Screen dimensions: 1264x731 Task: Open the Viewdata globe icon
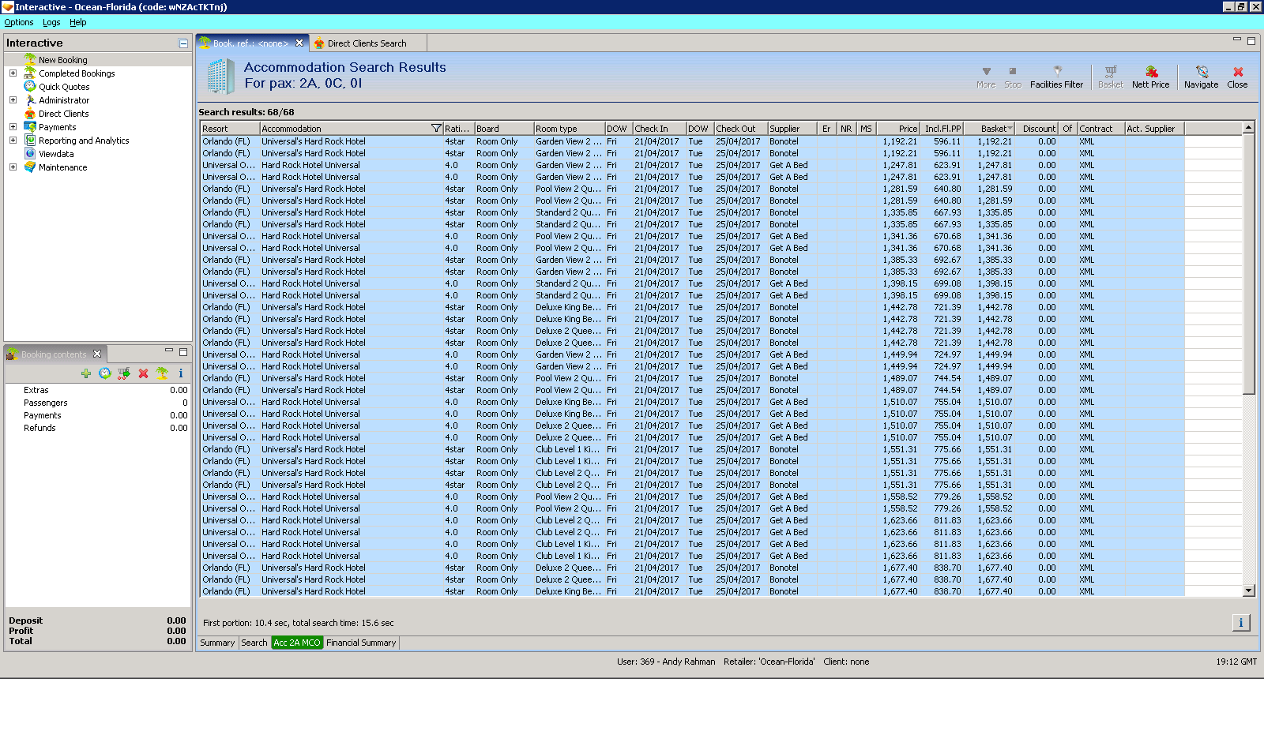[30, 154]
